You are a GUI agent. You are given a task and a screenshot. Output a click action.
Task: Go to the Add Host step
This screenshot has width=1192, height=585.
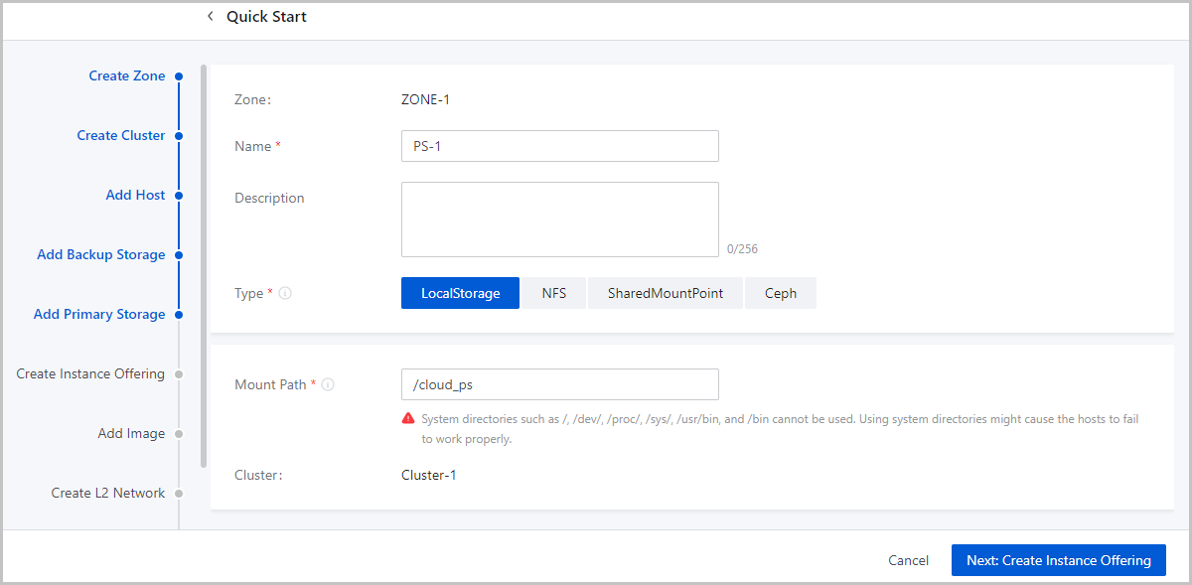click(135, 195)
